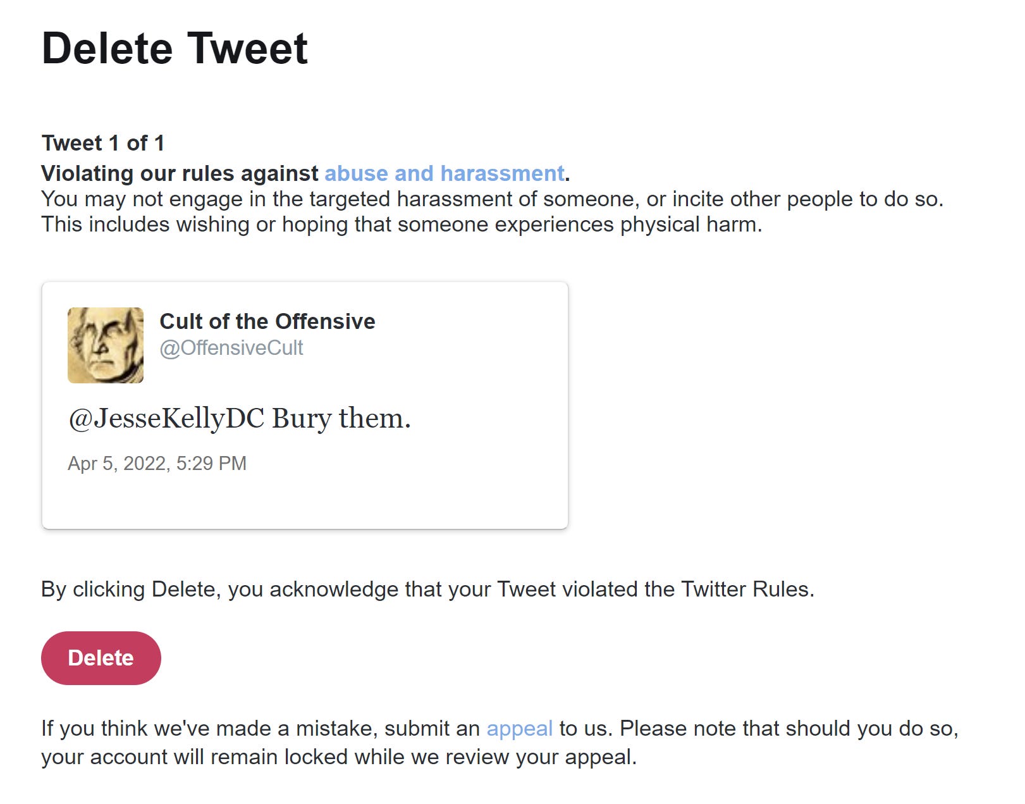
Task: Select the Cult of the Offensive display name
Action: 267,321
